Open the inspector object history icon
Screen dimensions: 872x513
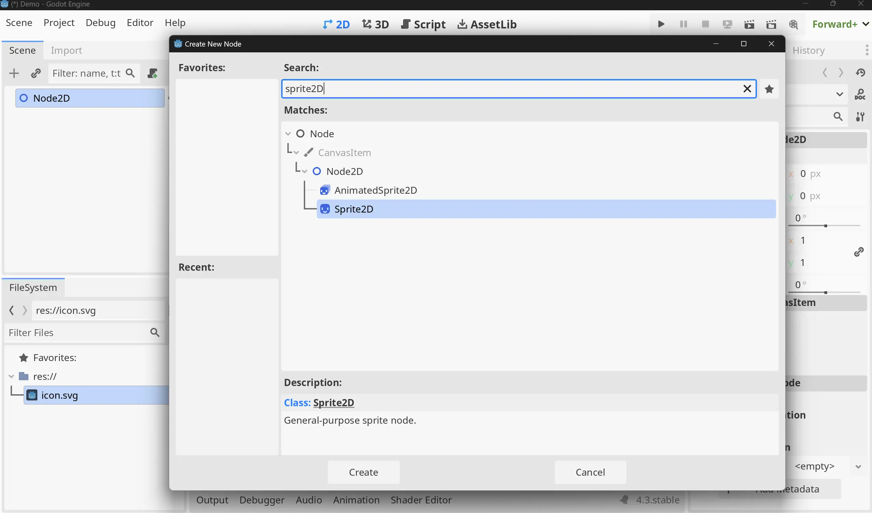[x=861, y=73]
